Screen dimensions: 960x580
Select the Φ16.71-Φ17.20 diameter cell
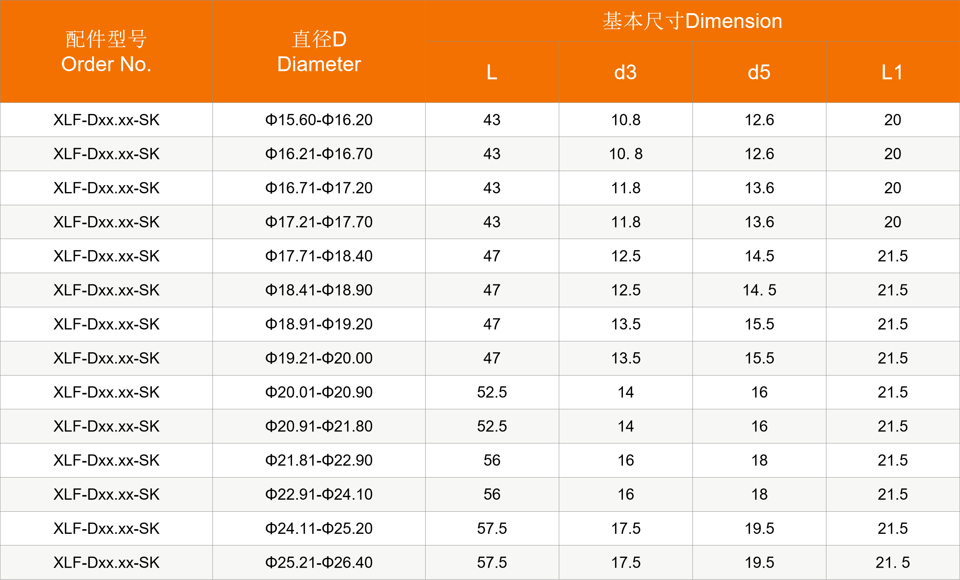319,188
